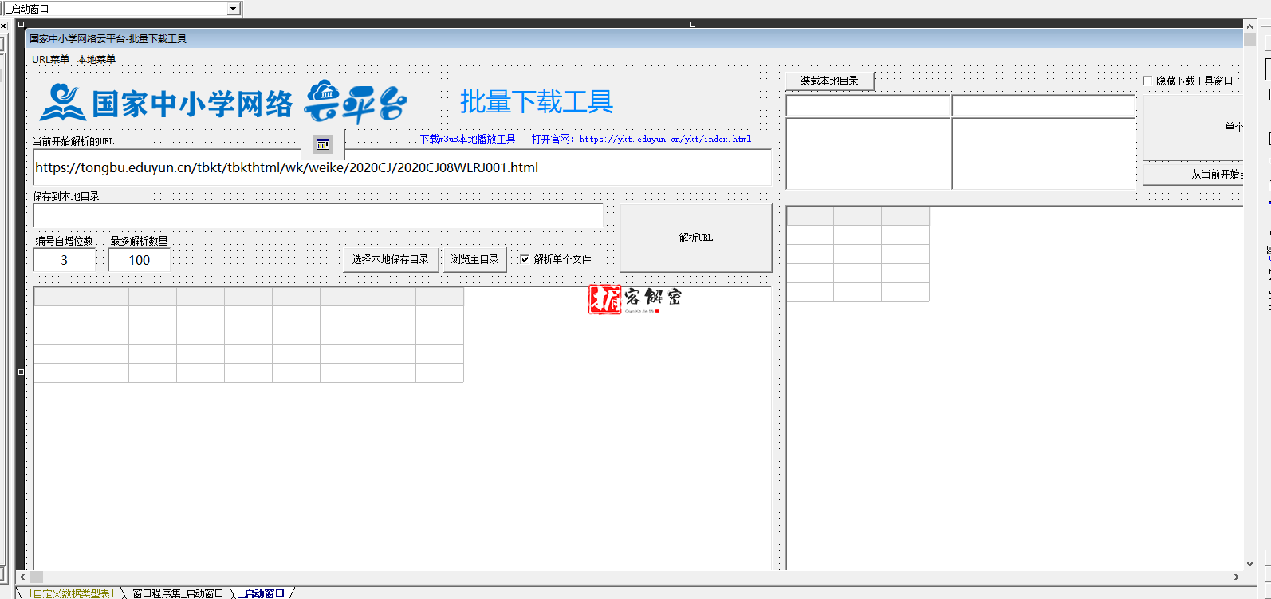Click the upper-left edit box under 装载本地目录
Viewport: 1271px width, 599px height.
(x=868, y=106)
